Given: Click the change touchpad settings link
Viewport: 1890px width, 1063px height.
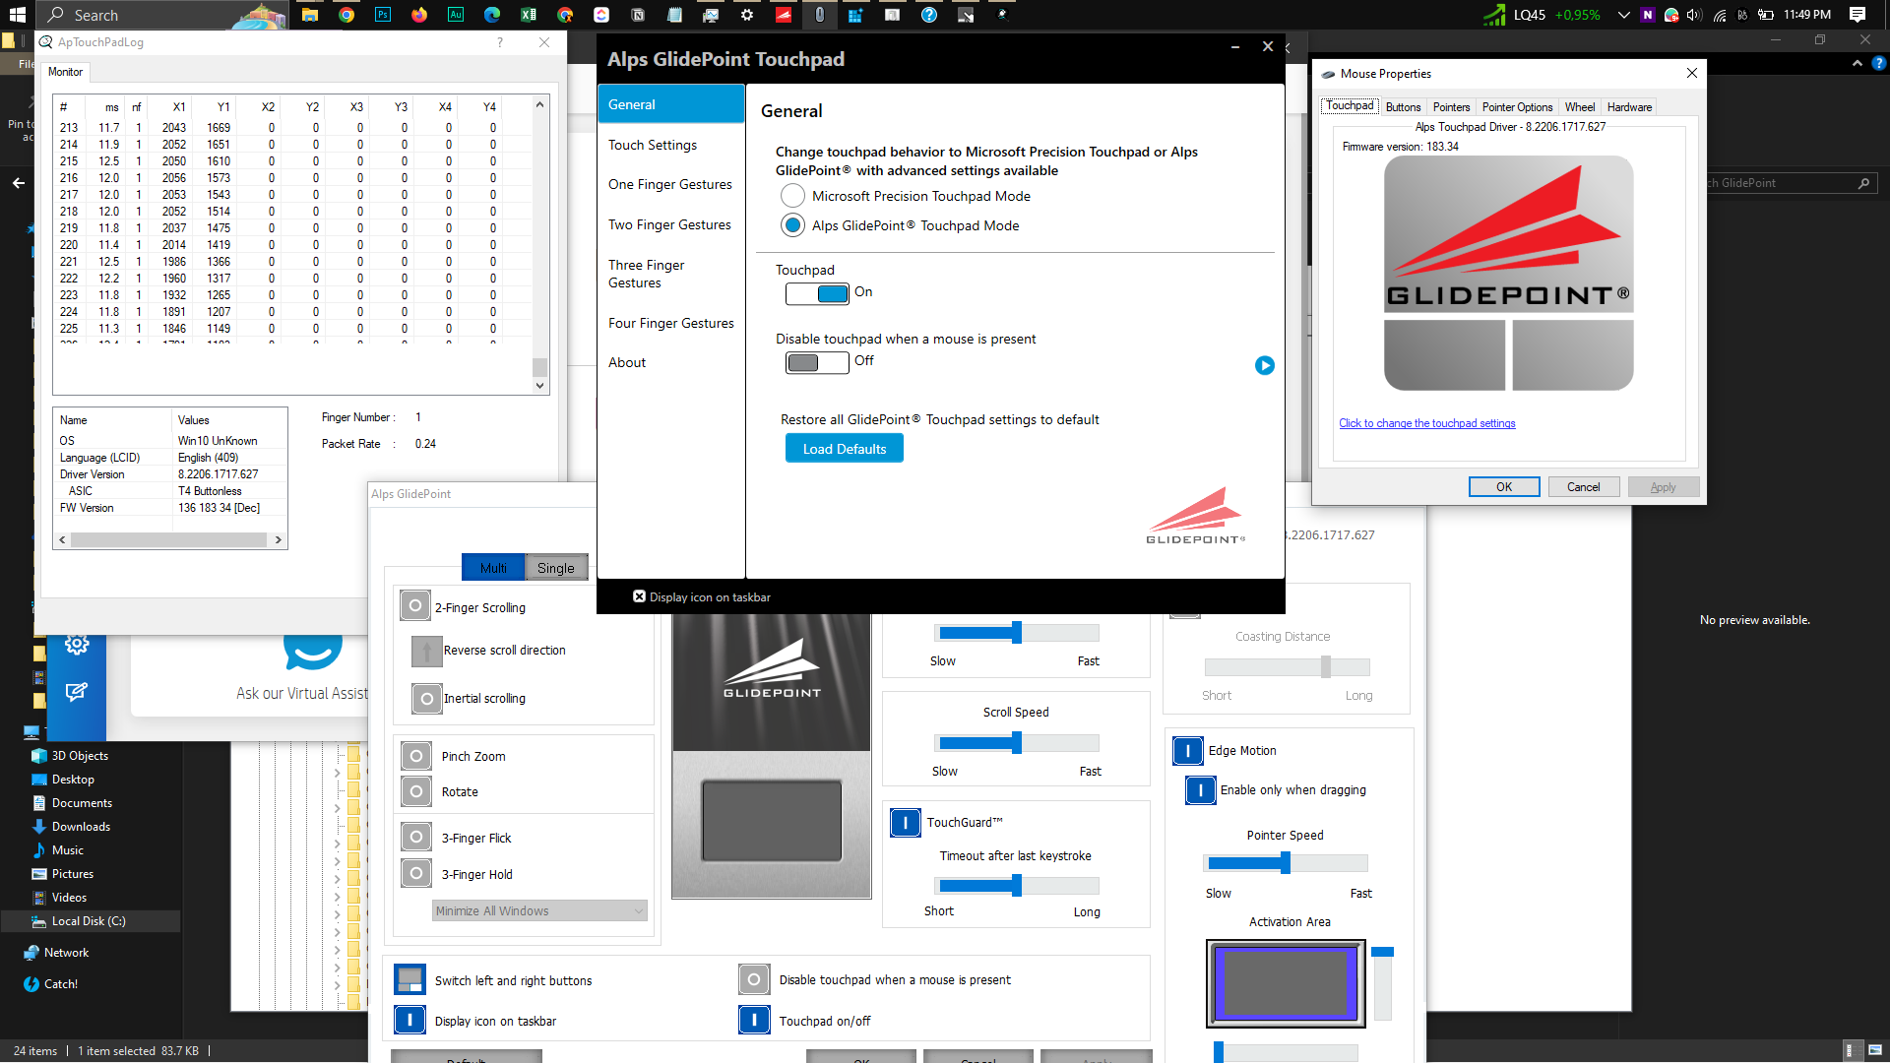Looking at the screenshot, I should (1426, 423).
